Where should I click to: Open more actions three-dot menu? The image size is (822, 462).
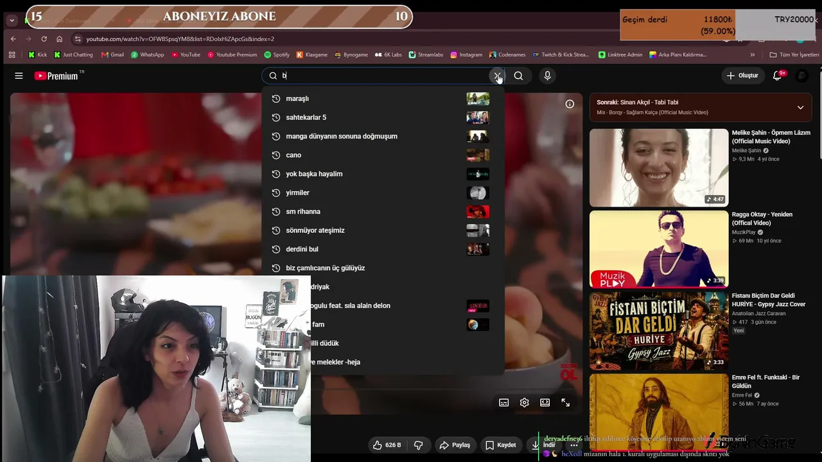[574, 445]
